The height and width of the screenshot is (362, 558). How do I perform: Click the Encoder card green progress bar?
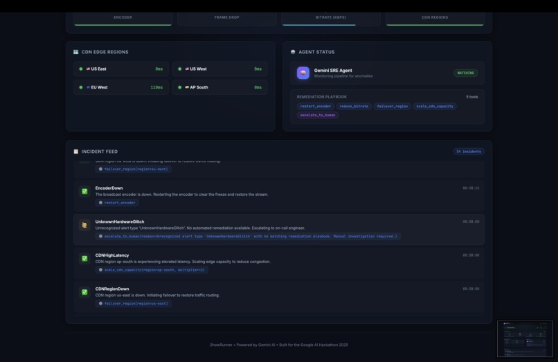coord(123,25)
